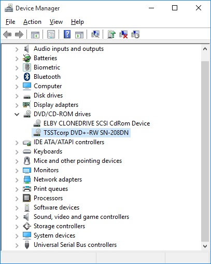Screen dimensions: 211x264
Task: Click Show/Hide console tree toolbar icon
Action: (35, 35)
